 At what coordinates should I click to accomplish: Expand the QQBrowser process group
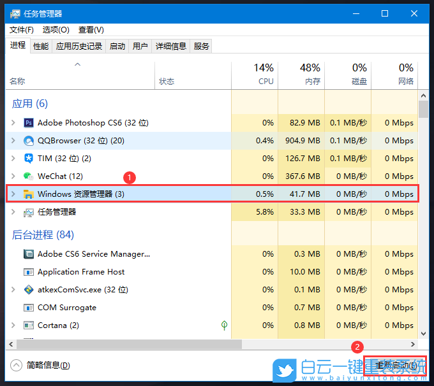click(x=13, y=141)
